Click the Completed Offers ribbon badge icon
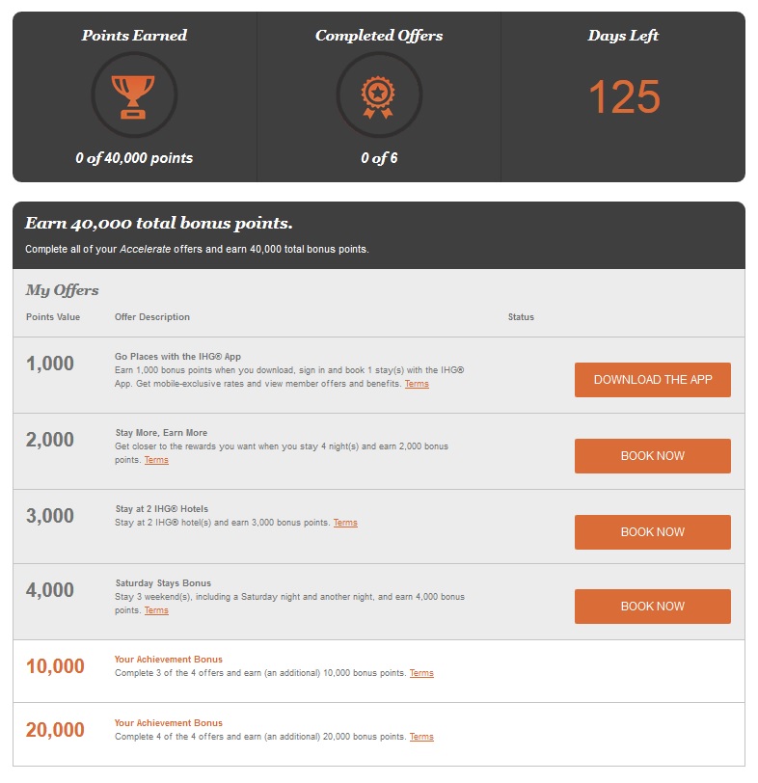Screen dimensions: 758x783 [x=379, y=94]
